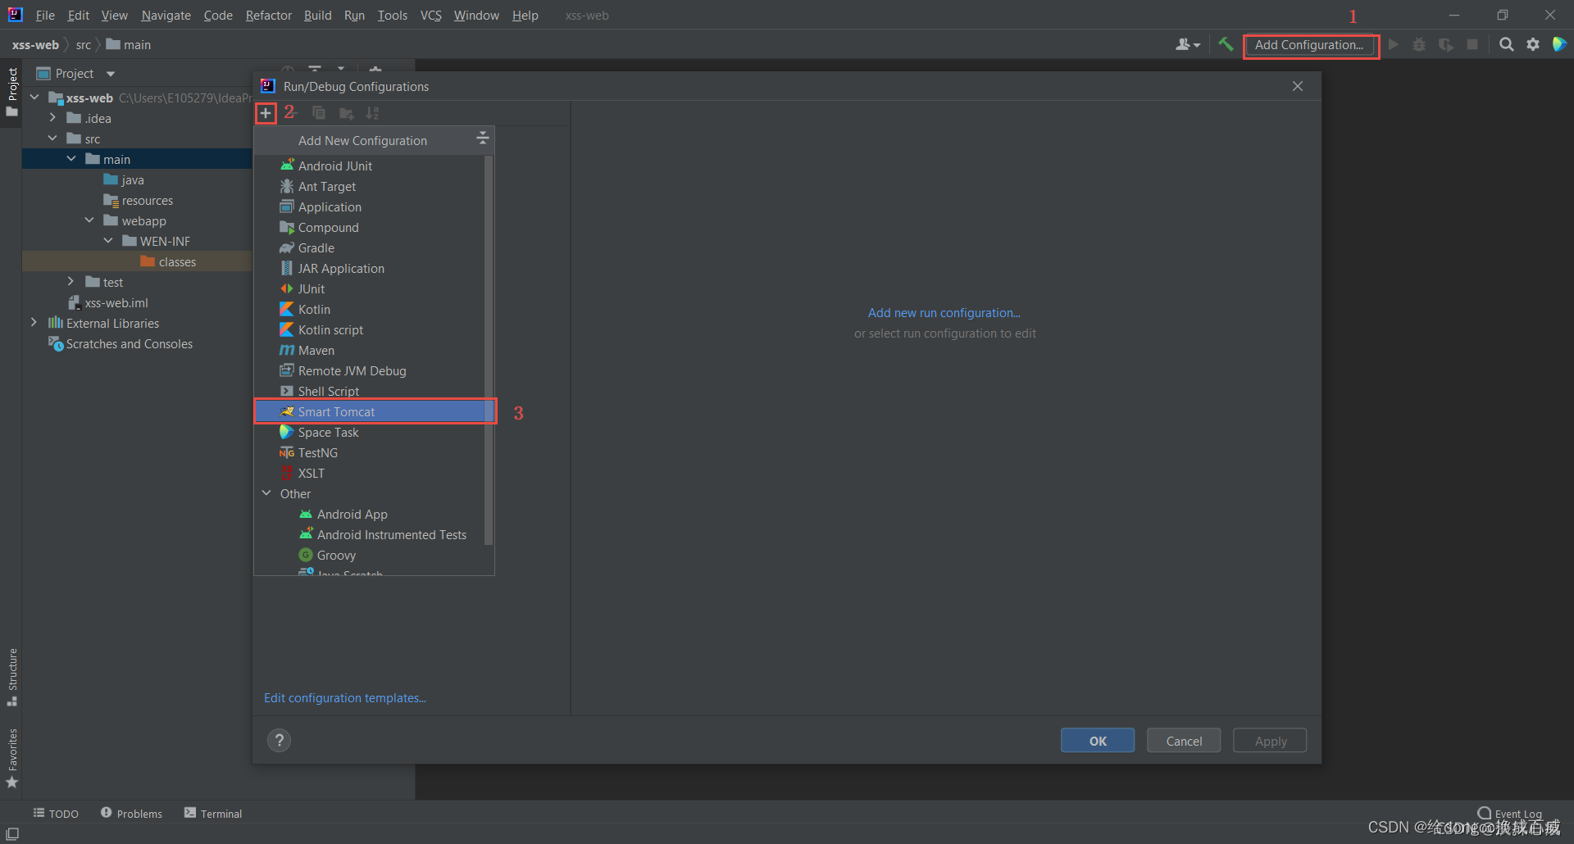Expand the test folder node
Image resolution: width=1574 pixels, height=844 pixels.
click(x=71, y=282)
